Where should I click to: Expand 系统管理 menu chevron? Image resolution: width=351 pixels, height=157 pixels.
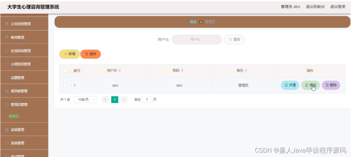tap(43, 143)
